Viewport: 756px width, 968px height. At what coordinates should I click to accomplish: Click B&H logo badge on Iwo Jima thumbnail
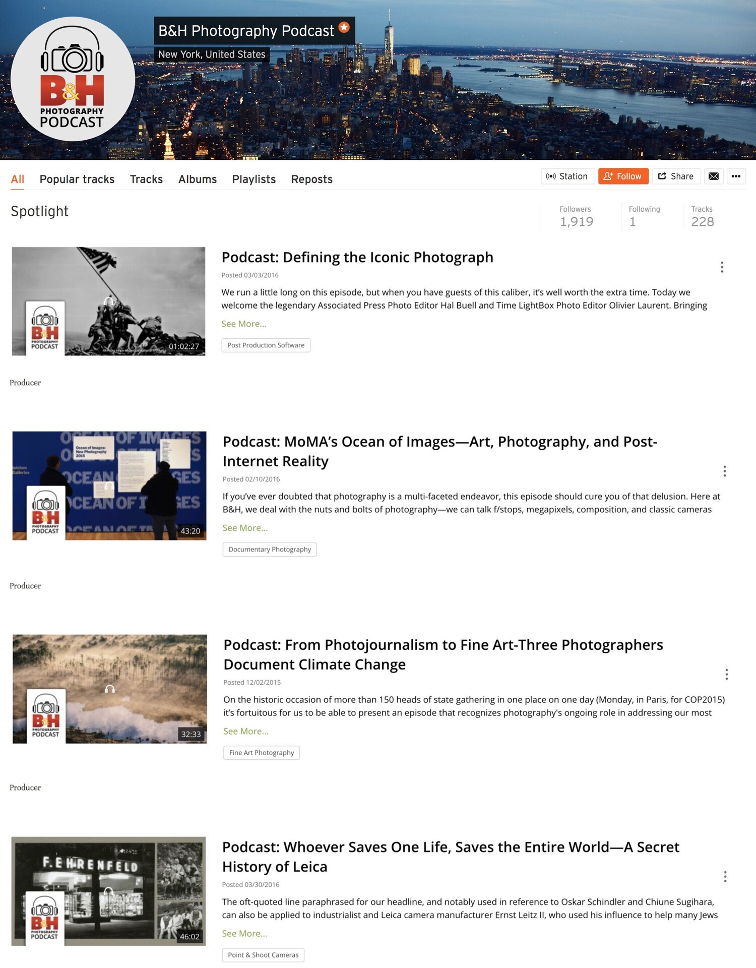(x=45, y=328)
